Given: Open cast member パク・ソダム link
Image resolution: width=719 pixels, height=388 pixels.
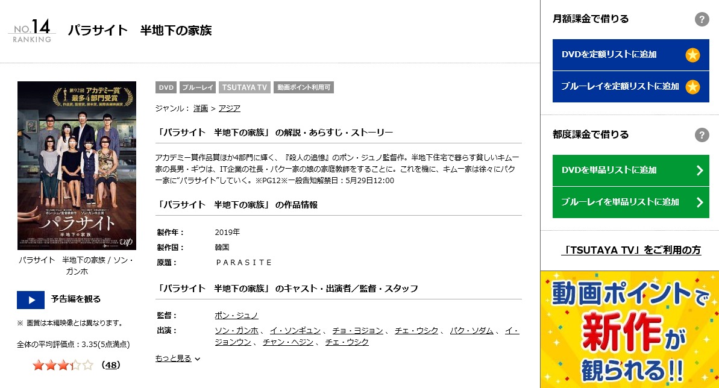Looking at the screenshot, I should 471,331.
